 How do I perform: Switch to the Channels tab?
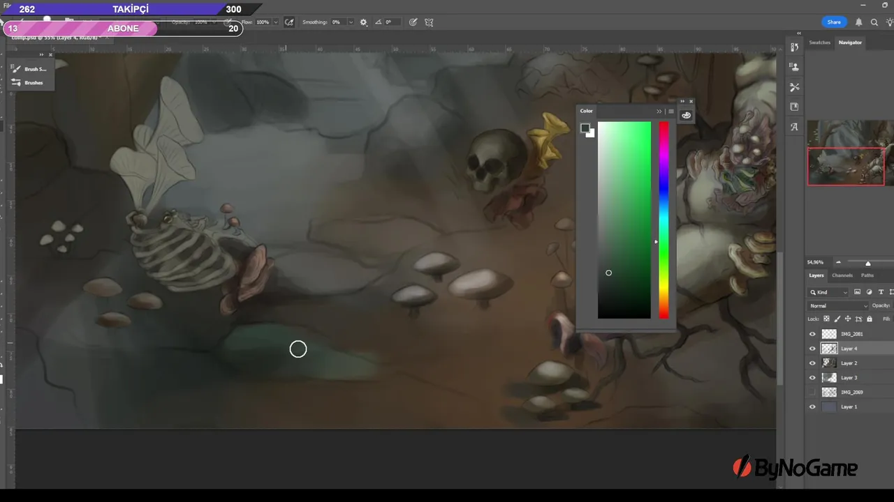pyautogui.click(x=842, y=275)
